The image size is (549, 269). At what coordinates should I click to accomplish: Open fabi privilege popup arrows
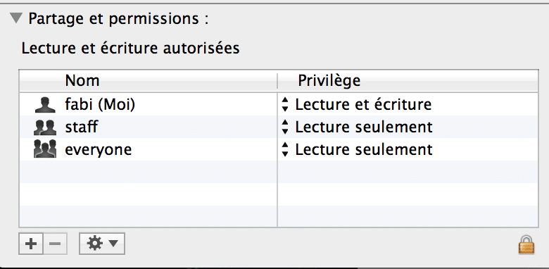pyautogui.click(x=285, y=104)
